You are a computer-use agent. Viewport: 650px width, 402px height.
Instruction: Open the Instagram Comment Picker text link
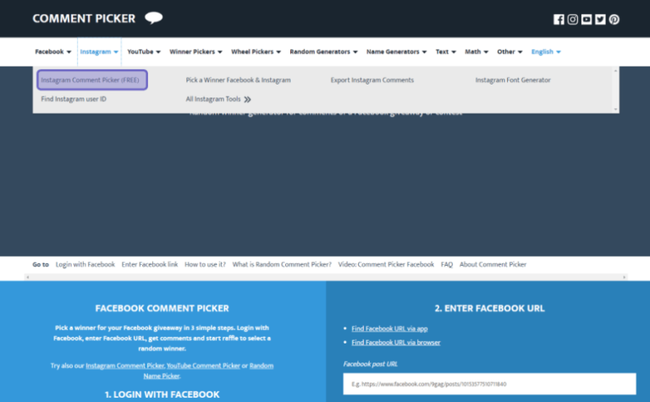(124, 366)
